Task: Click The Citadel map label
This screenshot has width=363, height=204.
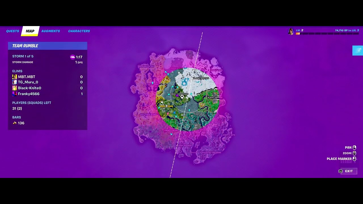Action: click(x=153, y=84)
